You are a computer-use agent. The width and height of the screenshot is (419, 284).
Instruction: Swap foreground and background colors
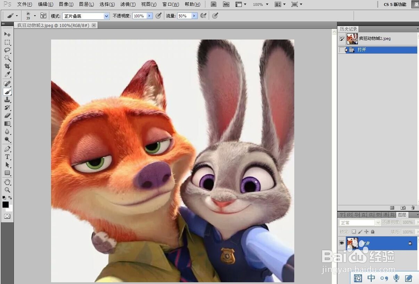10,197
